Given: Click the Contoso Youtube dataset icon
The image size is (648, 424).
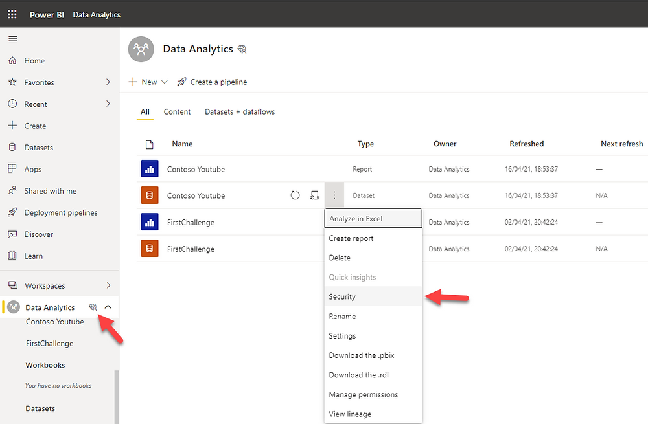Looking at the screenshot, I should click(x=150, y=195).
